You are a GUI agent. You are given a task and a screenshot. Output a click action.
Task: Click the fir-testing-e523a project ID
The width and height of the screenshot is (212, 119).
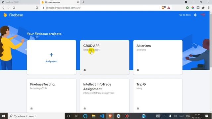38,88
